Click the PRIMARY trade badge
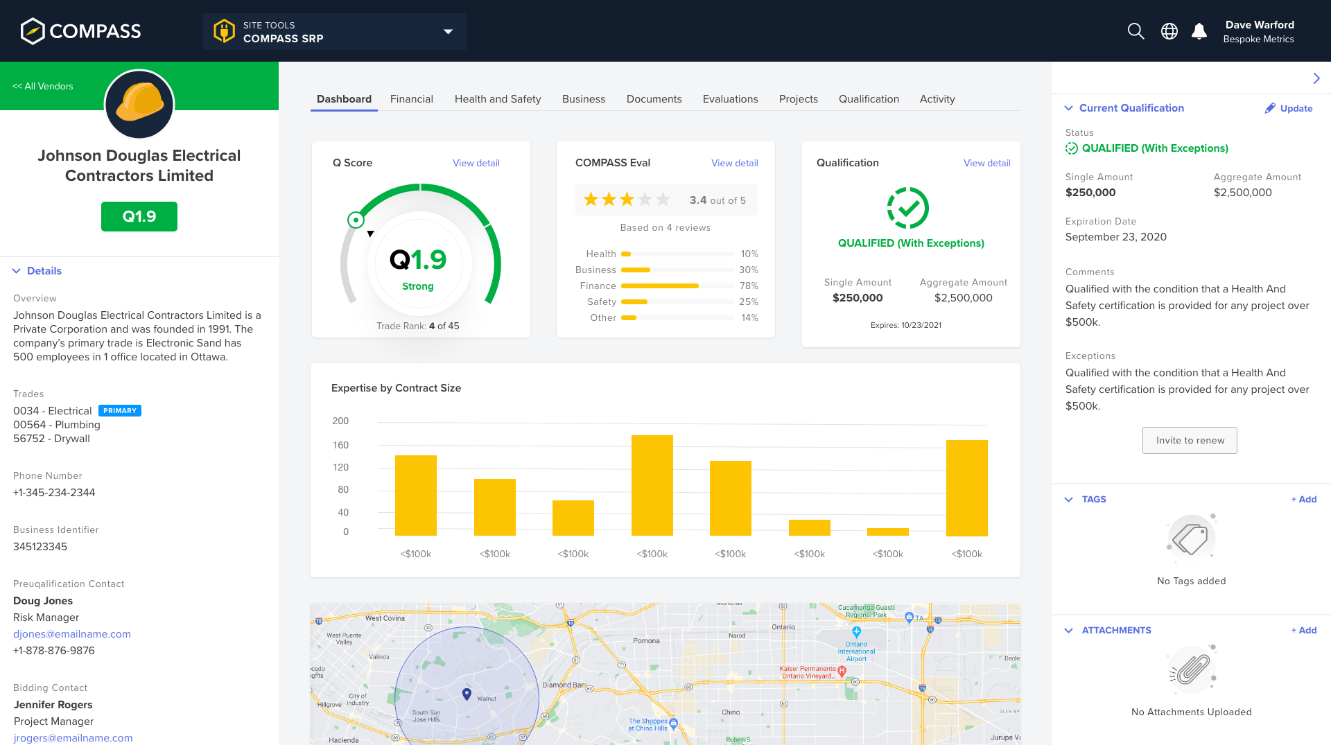The height and width of the screenshot is (745, 1331). click(120, 411)
